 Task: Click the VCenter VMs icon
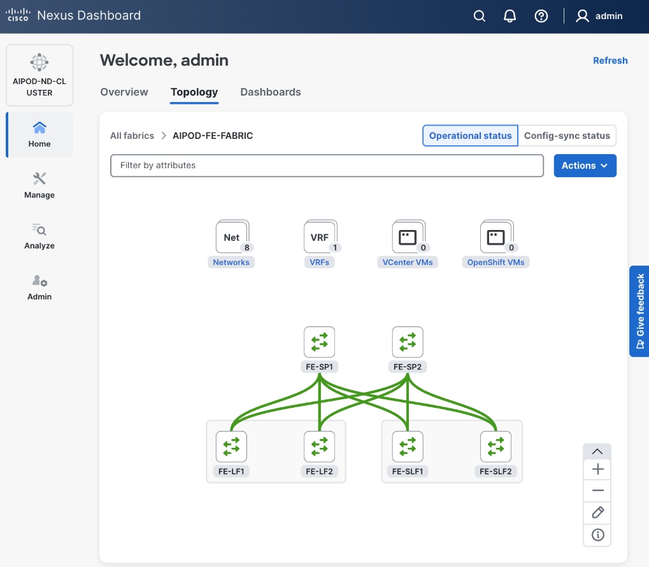[x=408, y=236]
